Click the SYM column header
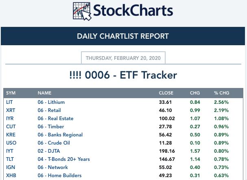Image resolution: width=247 pixels, height=180 pixels. 11,93
